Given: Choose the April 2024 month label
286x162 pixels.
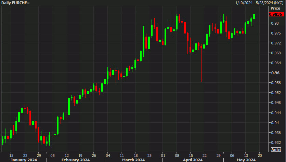Looking at the screenshot, I should coord(193,160).
